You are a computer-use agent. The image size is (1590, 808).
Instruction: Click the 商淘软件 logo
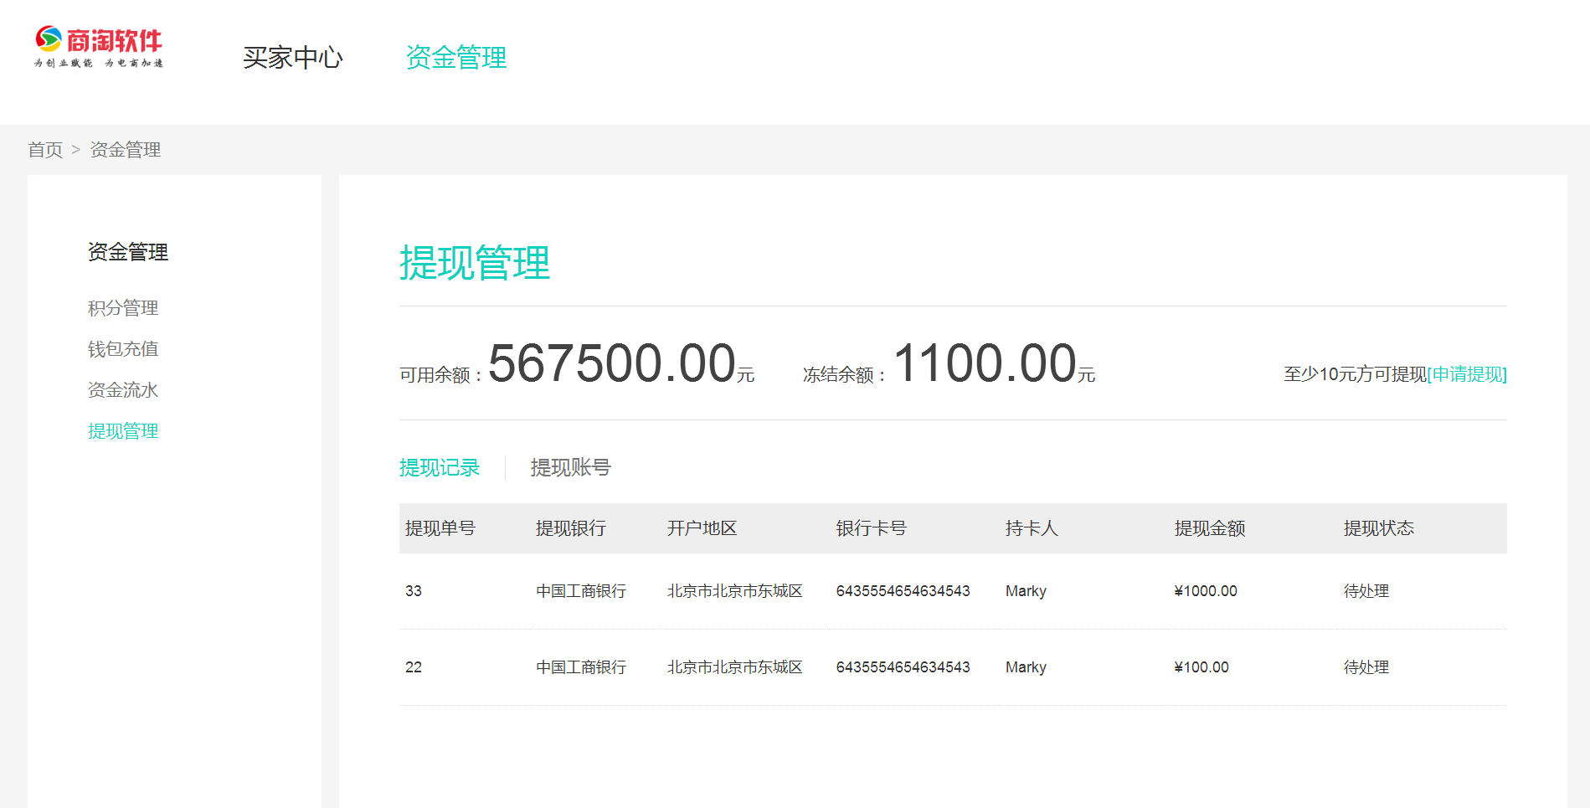[x=99, y=47]
